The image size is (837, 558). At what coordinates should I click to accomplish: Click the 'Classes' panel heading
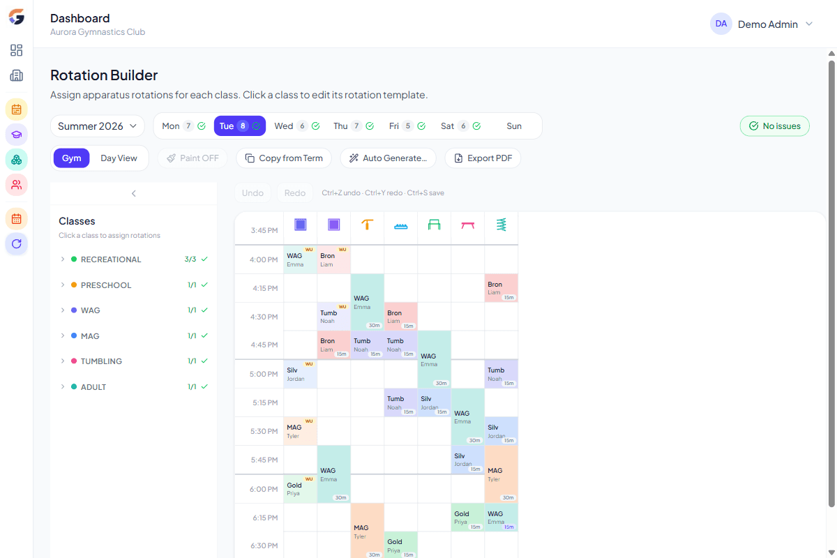[77, 221]
